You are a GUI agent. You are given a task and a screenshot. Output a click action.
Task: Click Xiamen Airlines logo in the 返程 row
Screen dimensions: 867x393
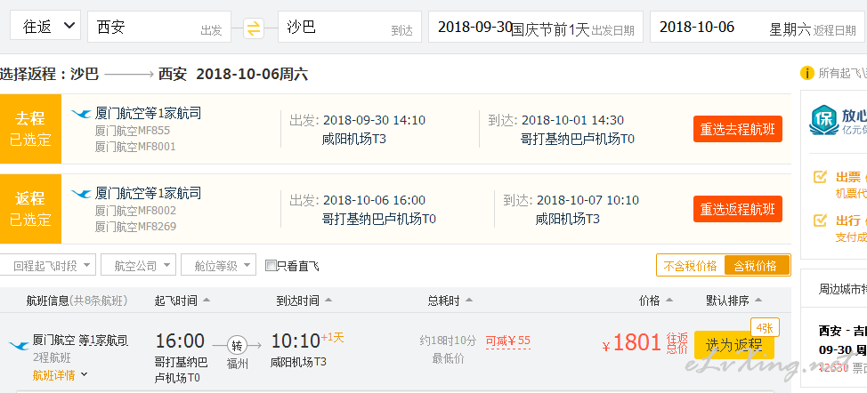(81, 194)
